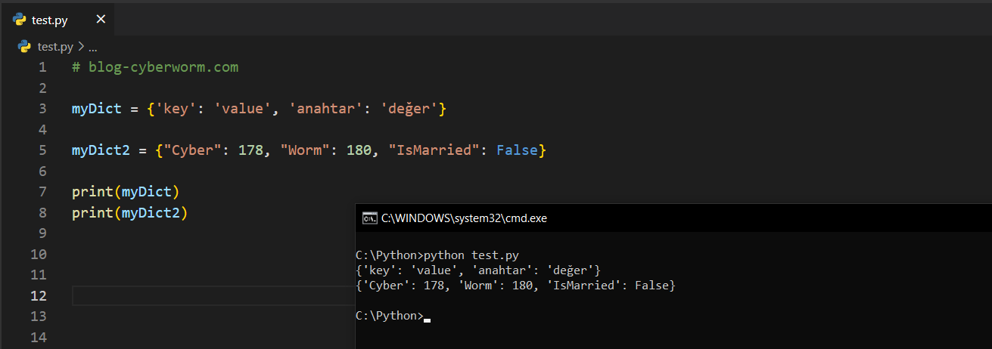Select line number 5 in the gutter
Viewport: 992px width, 349px height.
[x=42, y=150]
